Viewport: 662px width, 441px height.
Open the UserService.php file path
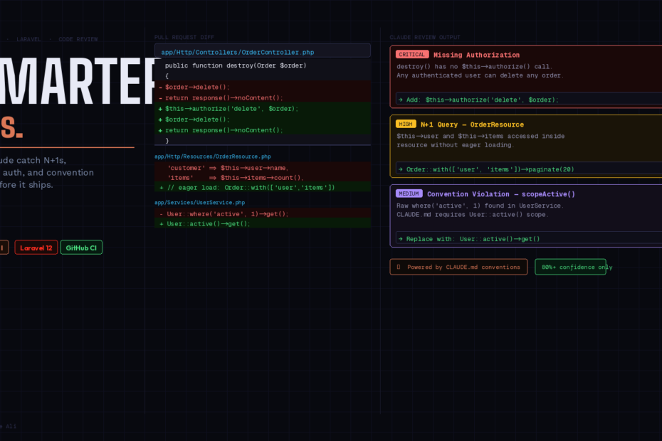[x=199, y=203]
